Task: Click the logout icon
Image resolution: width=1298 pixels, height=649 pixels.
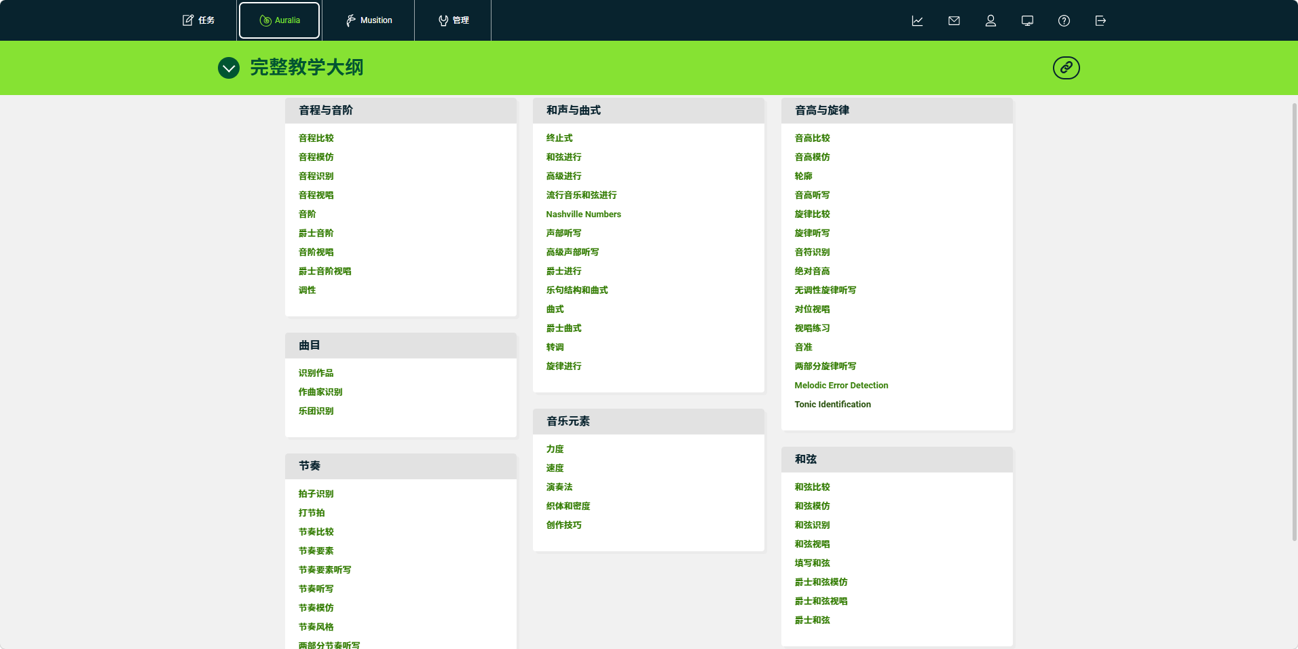Action: coord(1100,20)
